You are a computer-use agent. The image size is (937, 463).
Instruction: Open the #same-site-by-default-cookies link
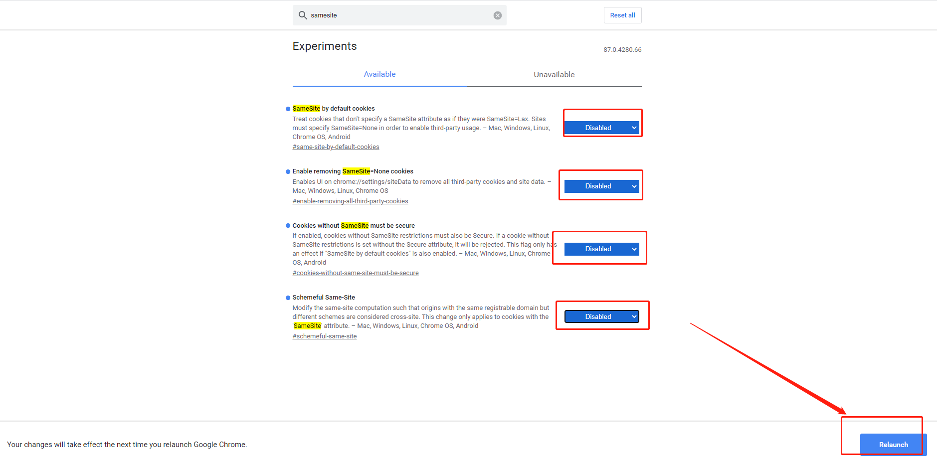(336, 147)
